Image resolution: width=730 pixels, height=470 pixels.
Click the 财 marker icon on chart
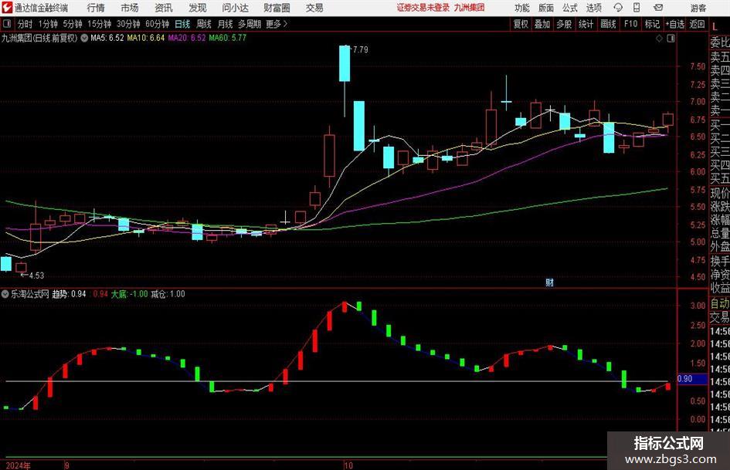pyautogui.click(x=549, y=282)
